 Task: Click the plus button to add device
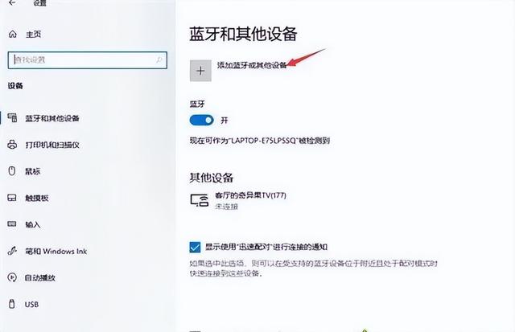(x=200, y=71)
